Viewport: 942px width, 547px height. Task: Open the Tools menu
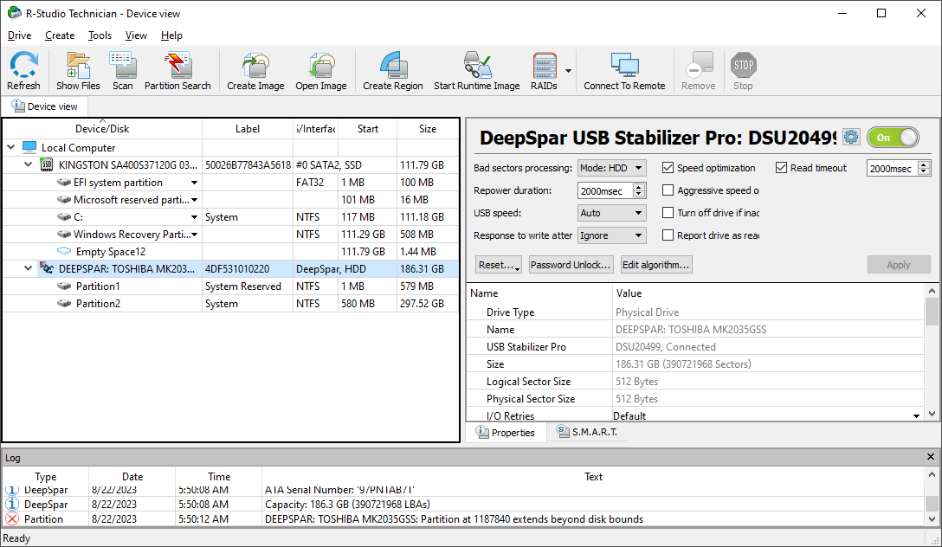pos(100,35)
